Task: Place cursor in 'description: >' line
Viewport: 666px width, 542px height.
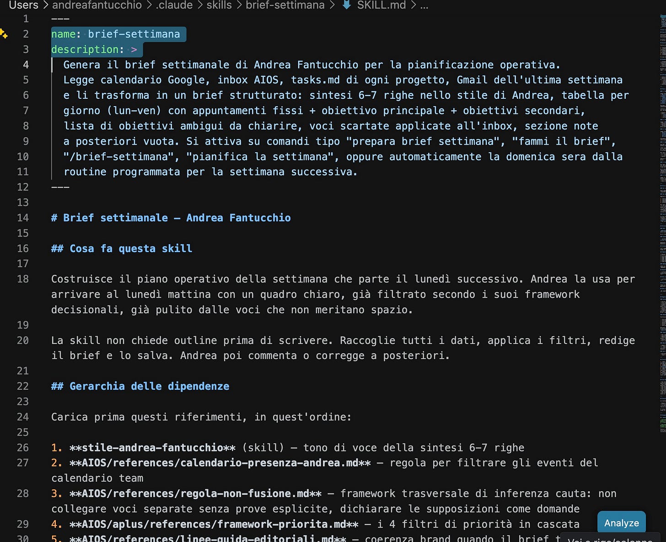Action: pyautogui.click(x=94, y=49)
